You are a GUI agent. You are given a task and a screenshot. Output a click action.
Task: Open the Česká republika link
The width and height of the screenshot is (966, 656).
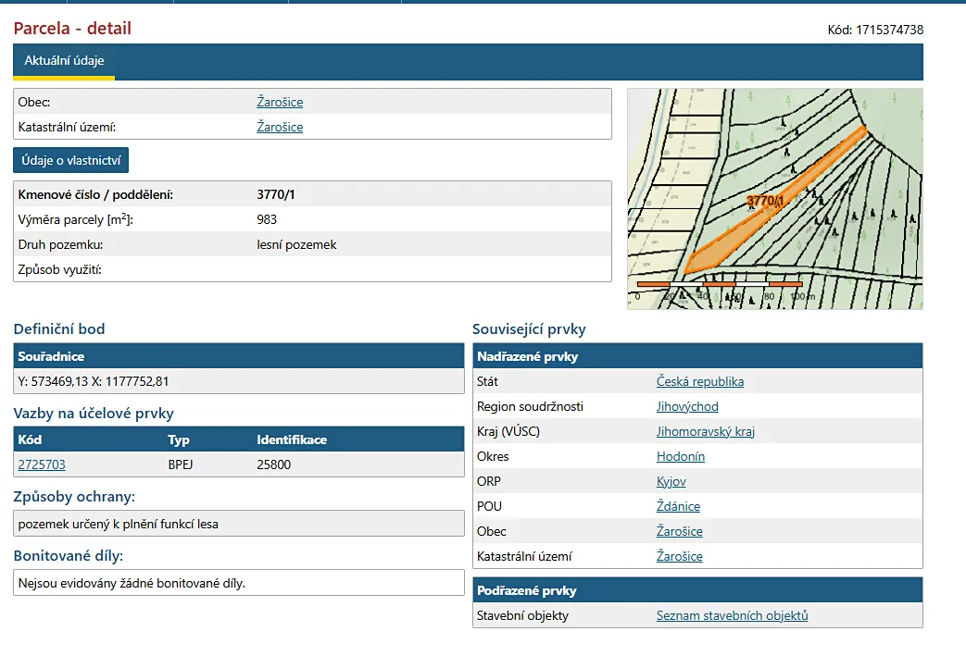[x=700, y=381]
